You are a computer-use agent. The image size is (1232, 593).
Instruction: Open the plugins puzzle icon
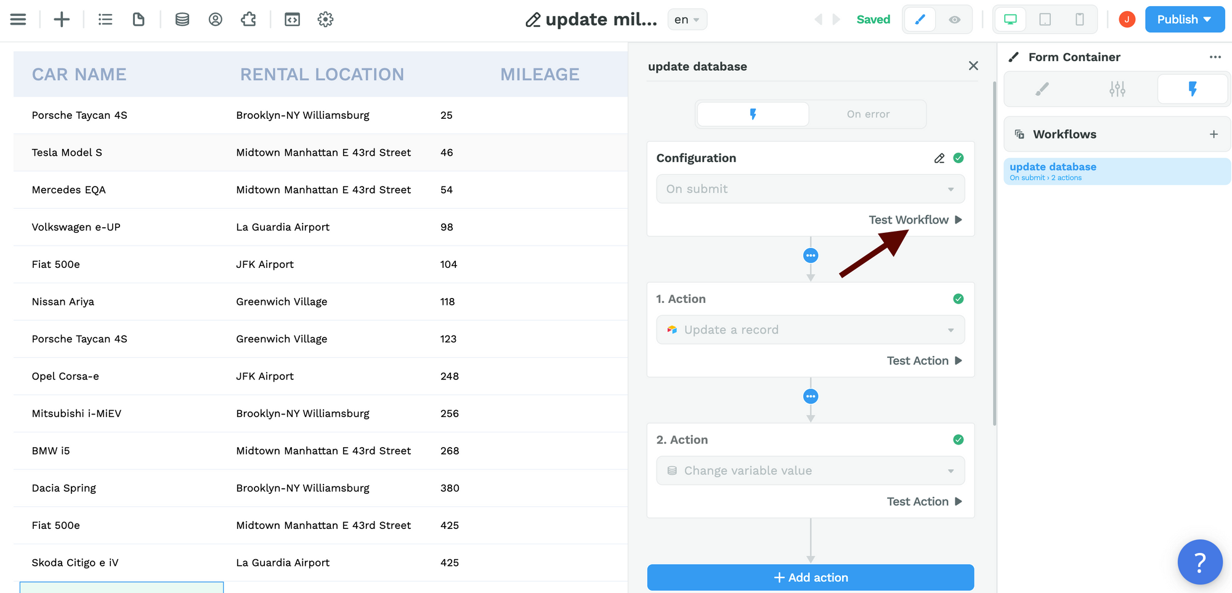click(248, 20)
